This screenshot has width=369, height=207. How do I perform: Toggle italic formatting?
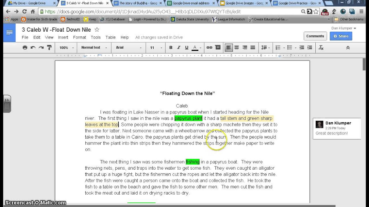[179, 48]
